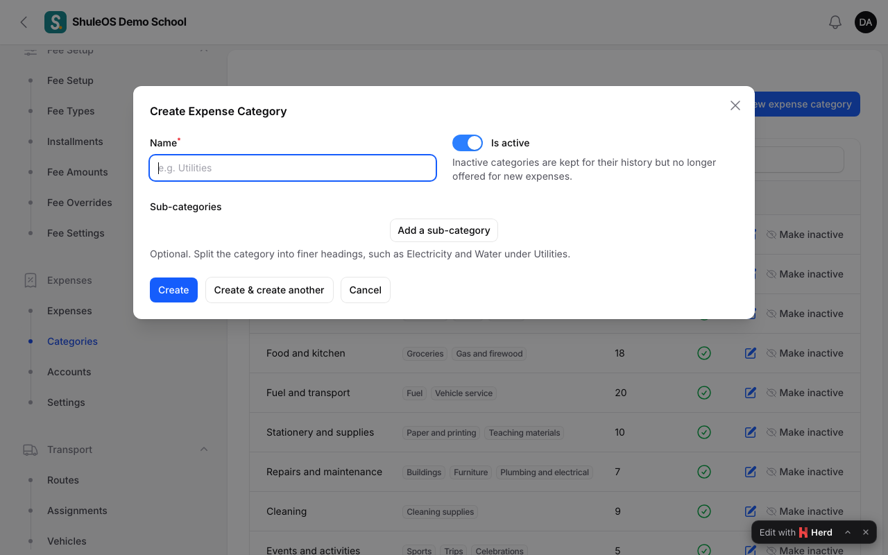Edit Repairs and maintenance category

(750, 472)
